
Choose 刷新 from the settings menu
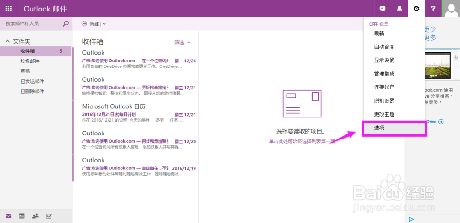[394, 33]
